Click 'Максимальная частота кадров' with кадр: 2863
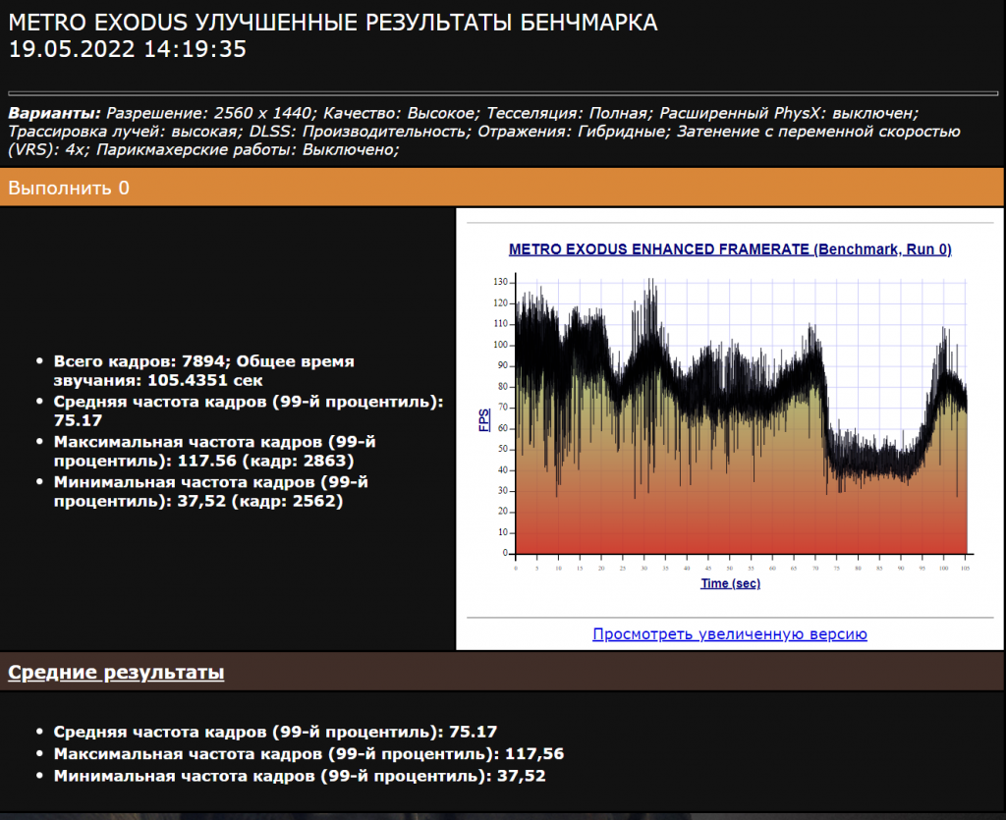The height and width of the screenshot is (820, 1006). pyautogui.click(x=214, y=452)
